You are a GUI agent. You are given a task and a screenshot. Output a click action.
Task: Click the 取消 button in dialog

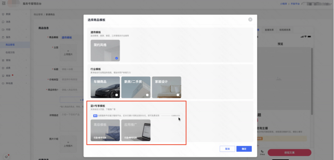227,149
